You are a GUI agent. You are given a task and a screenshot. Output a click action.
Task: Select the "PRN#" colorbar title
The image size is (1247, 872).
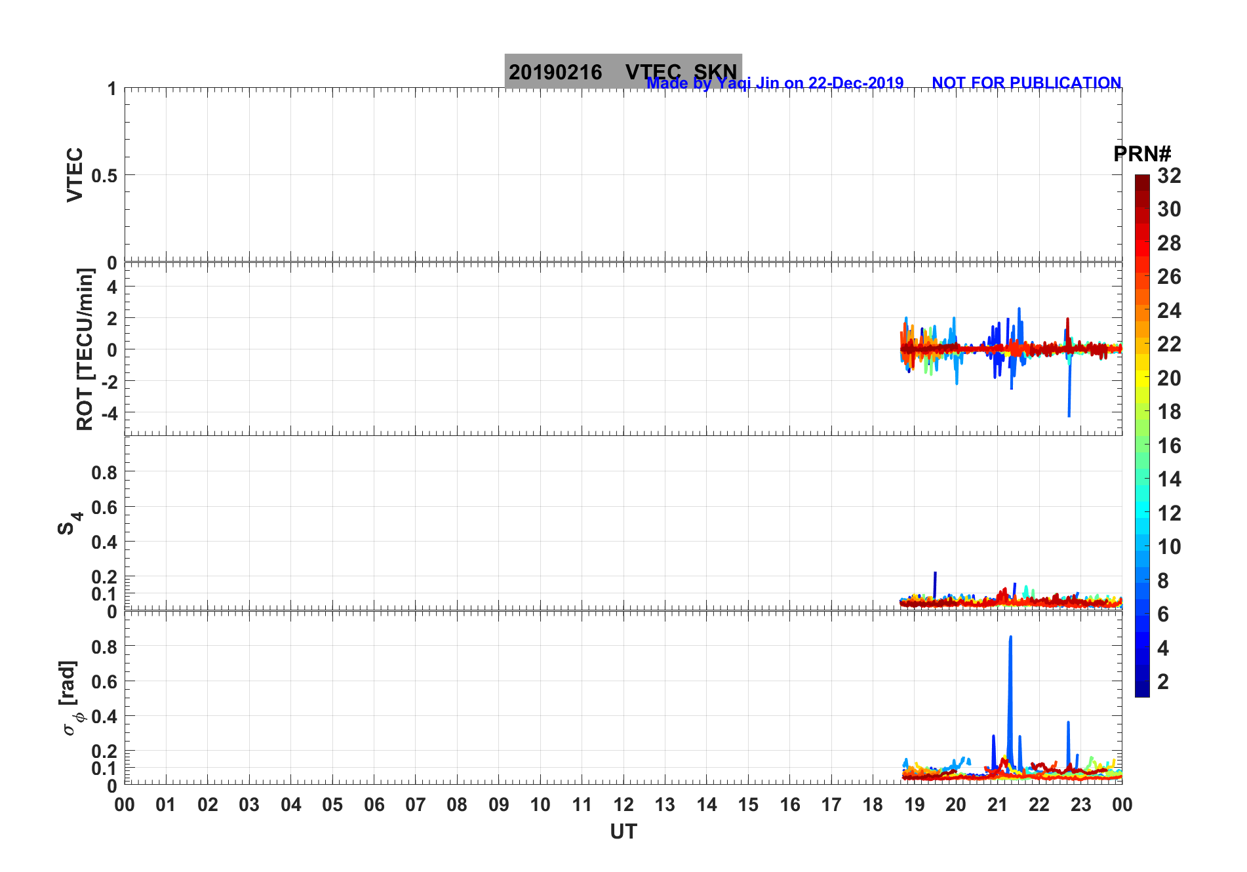1142,154
